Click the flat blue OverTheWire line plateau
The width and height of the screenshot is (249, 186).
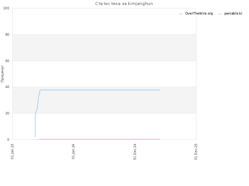coord(100,90)
